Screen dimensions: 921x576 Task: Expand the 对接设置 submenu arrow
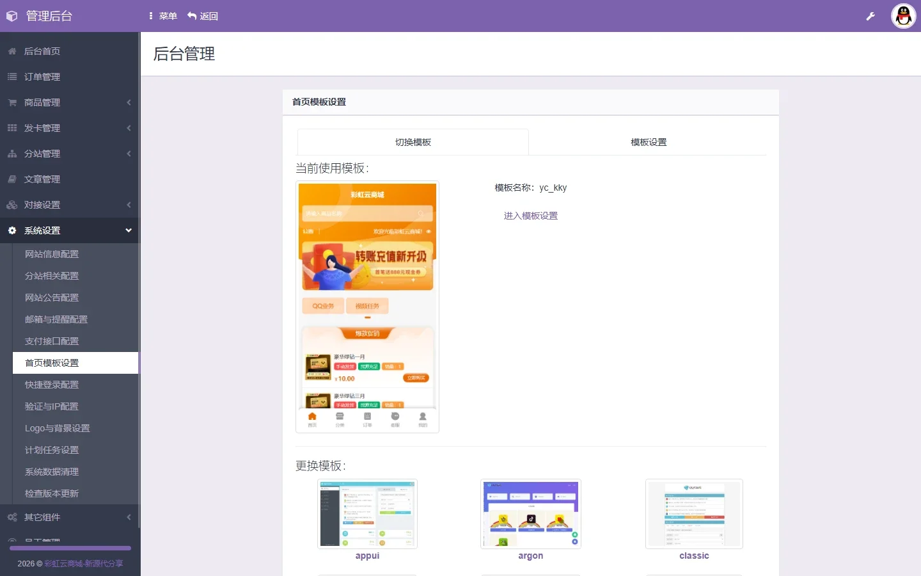129,205
